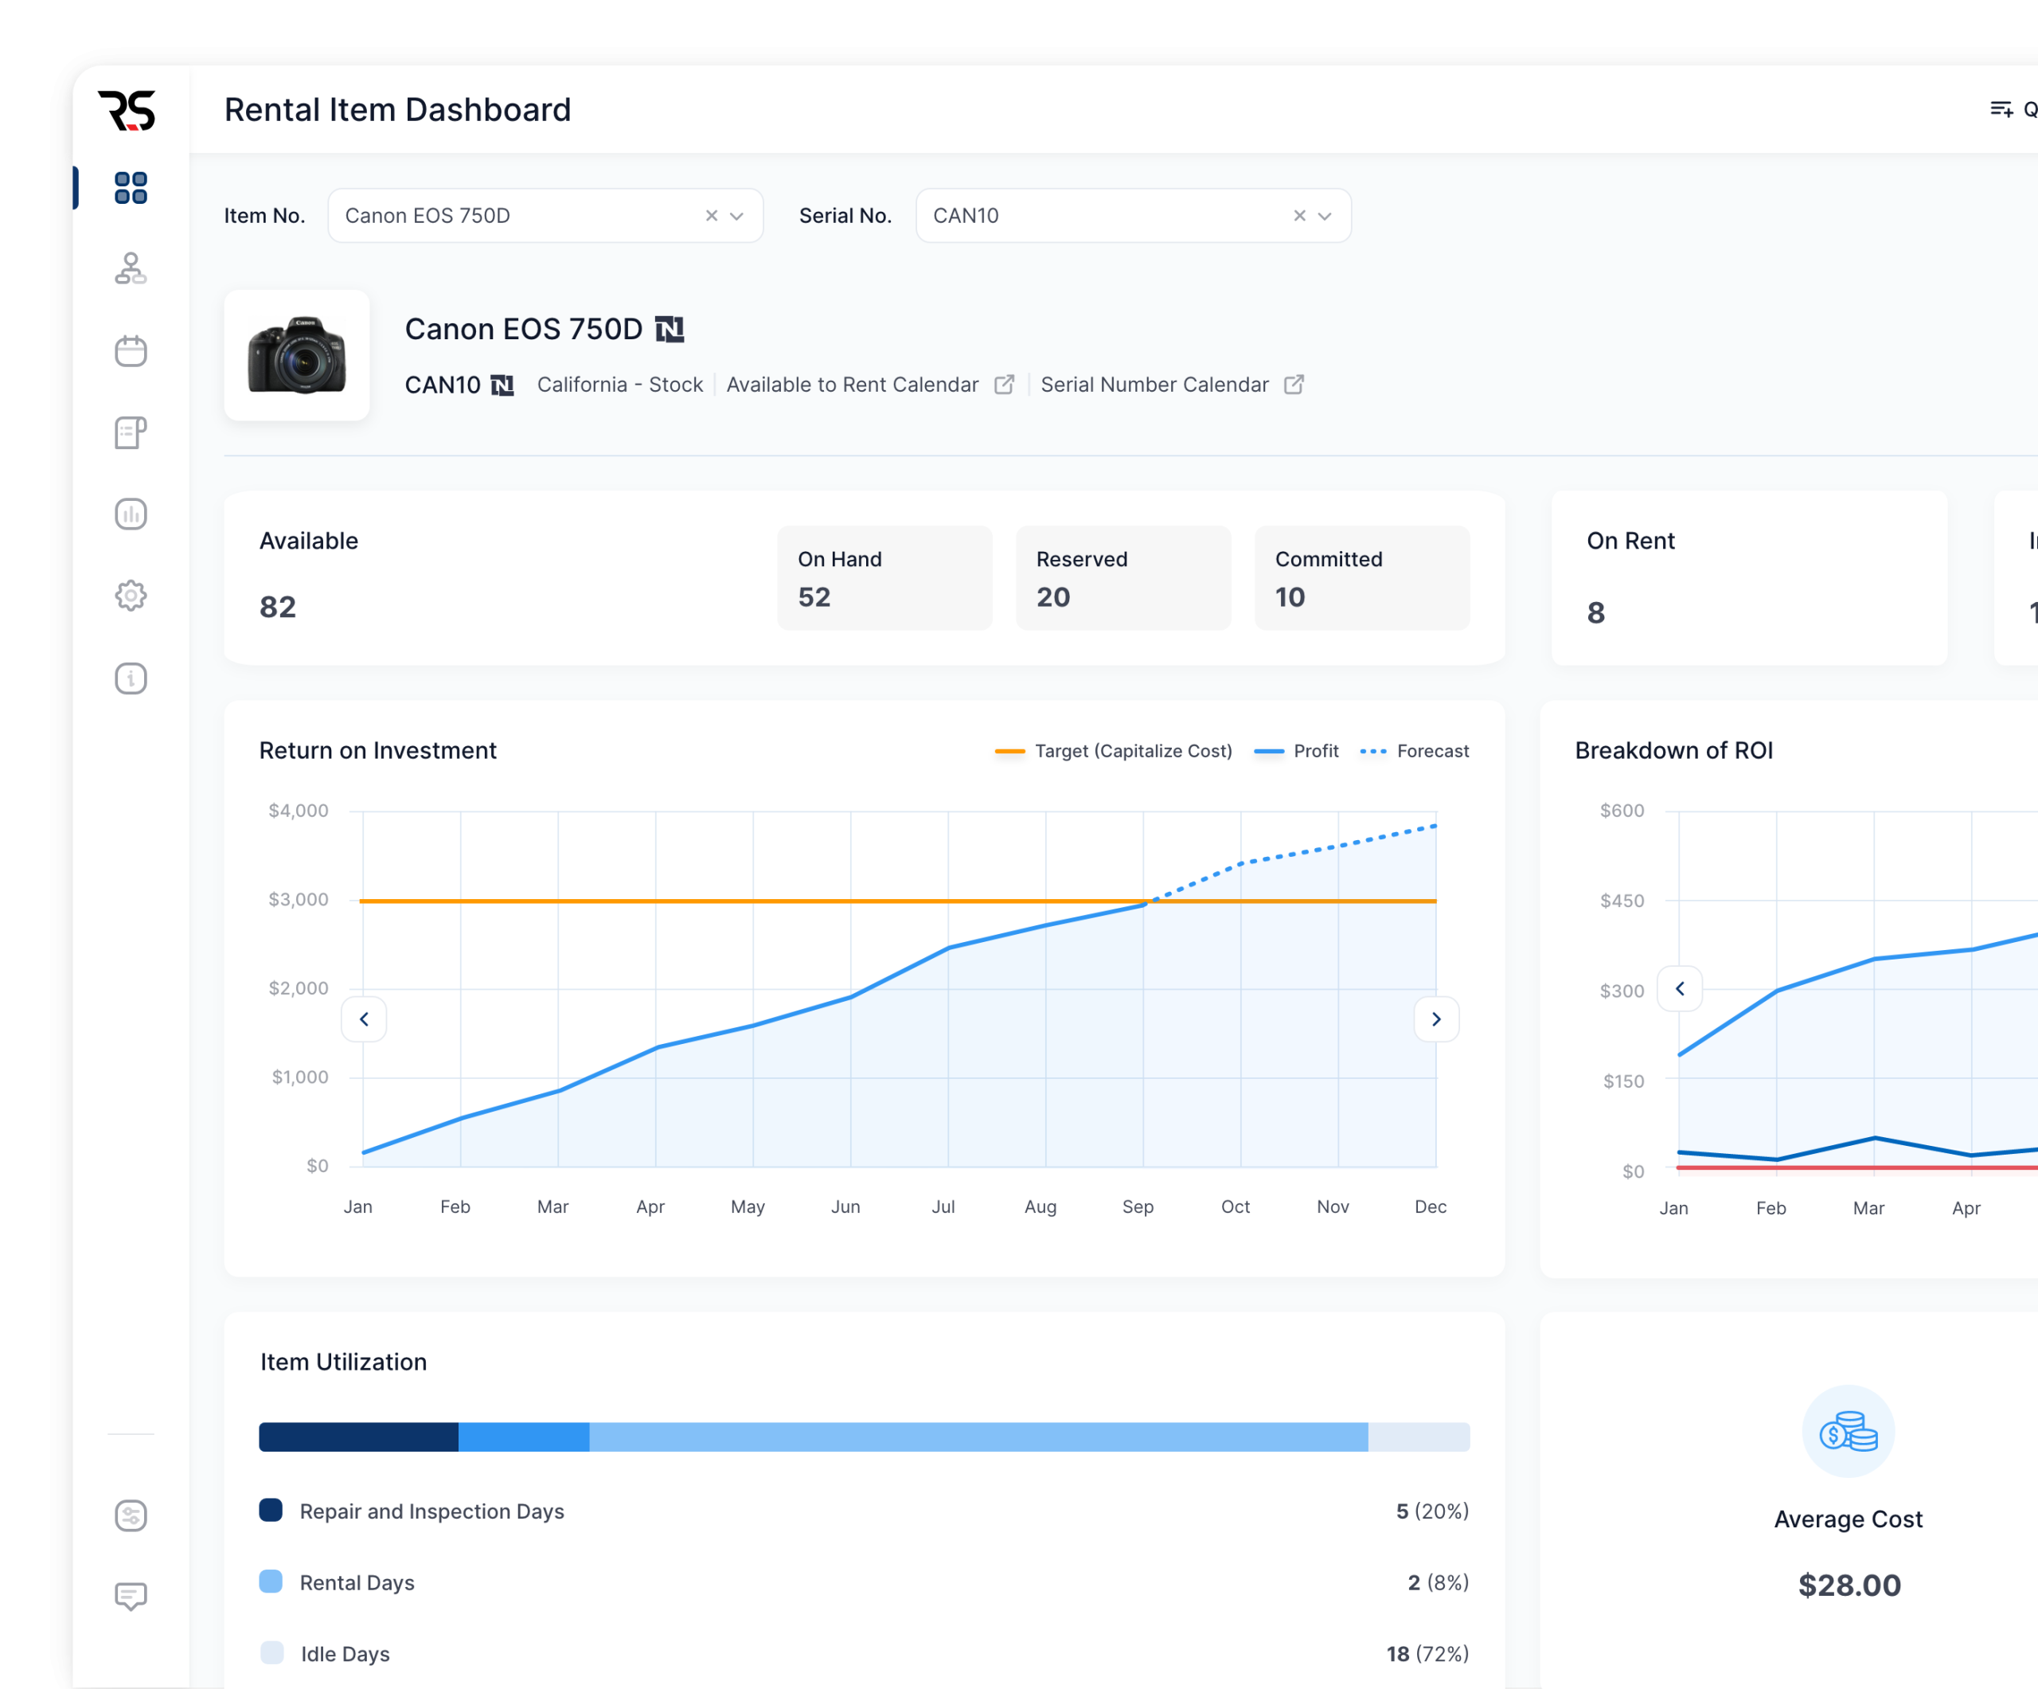Click the On Rent 8 value
This screenshot has height=1689, width=2038.
pyautogui.click(x=1596, y=612)
